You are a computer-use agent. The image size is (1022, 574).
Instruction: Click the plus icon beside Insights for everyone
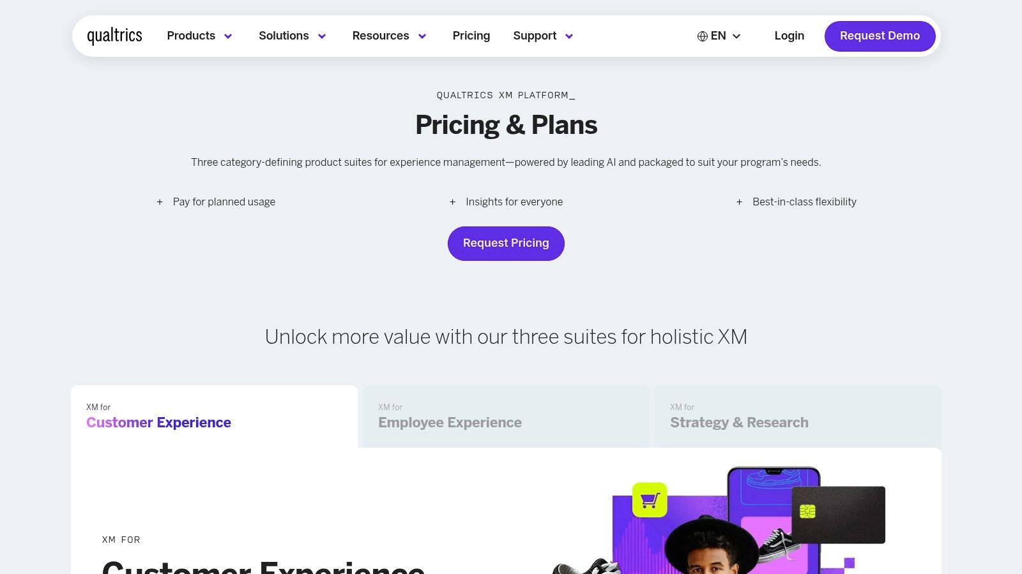tap(452, 202)
